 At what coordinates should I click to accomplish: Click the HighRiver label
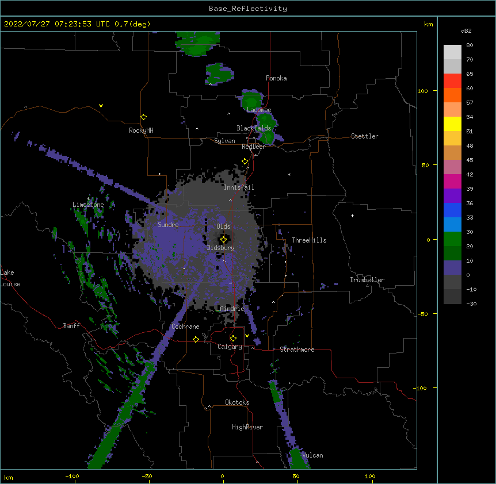(x=247, y=427)
